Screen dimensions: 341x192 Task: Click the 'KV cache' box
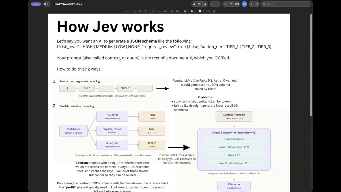(234, 186)
